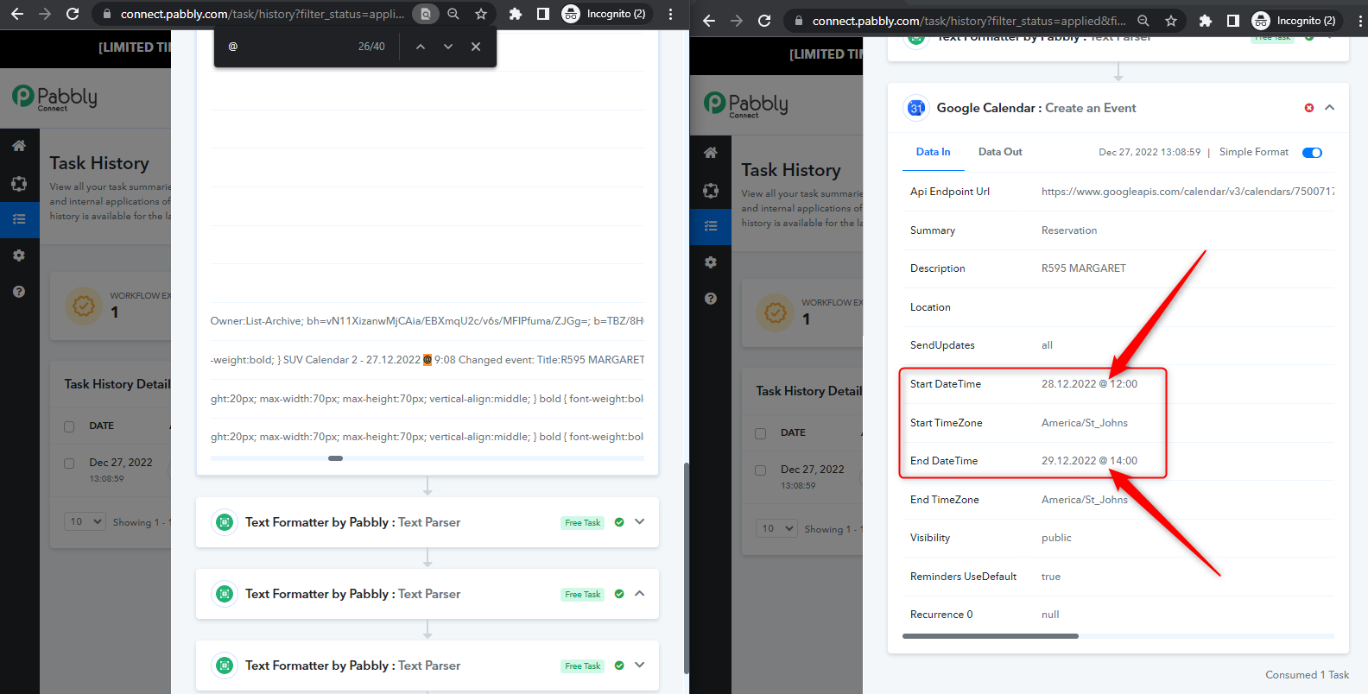Tick Dec 27, 2022 row checkbox in Google Calendar window
Viewport: 1368px width, 694px height.
(x=761, y=470)
